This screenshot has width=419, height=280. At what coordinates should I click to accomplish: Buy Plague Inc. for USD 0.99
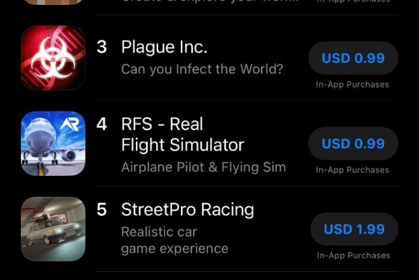tap(353, 58)
